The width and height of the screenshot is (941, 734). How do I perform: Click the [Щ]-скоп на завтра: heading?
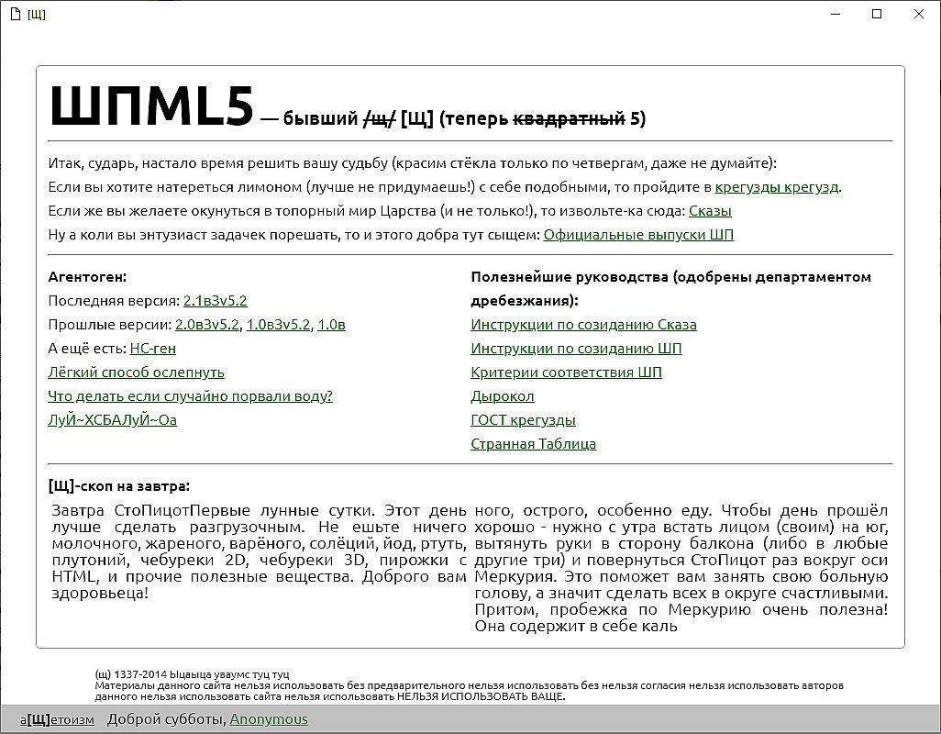[x=119, y=486]
